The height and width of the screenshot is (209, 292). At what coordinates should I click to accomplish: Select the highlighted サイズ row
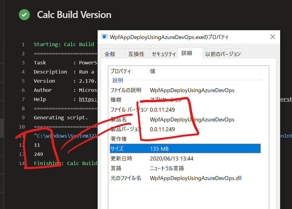[185, 149]
